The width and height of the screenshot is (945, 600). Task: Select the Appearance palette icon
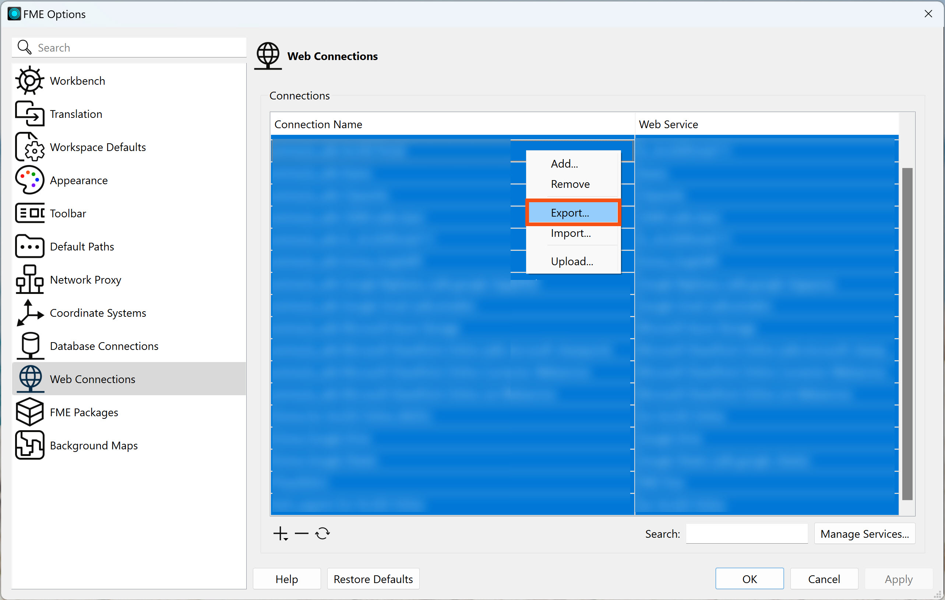click(29, 180)
